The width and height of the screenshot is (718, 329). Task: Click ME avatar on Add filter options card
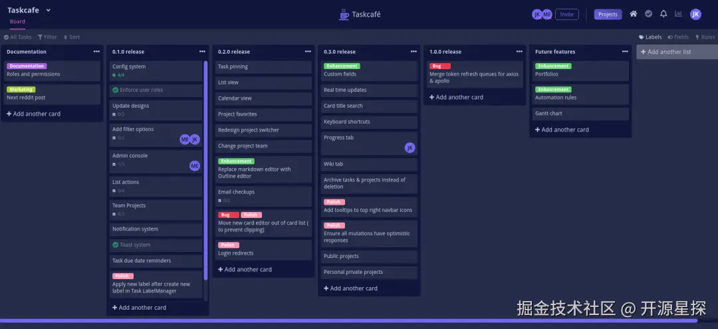point(185,140)
